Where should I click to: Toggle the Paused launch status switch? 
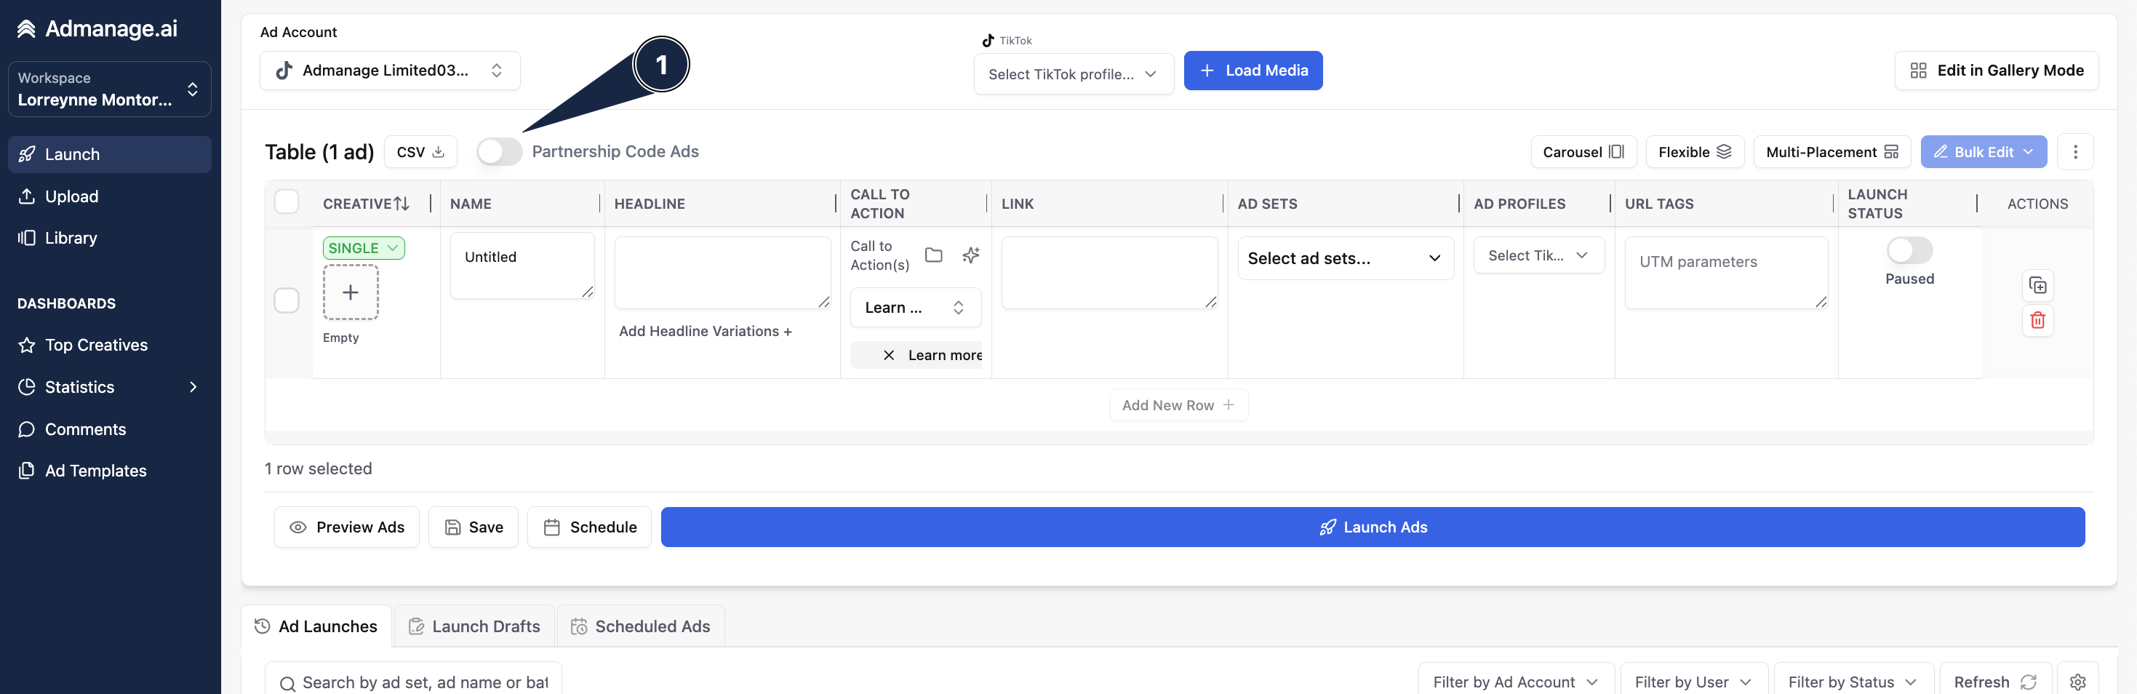tap(1909, 250)
